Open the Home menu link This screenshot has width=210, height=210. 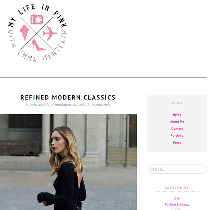tap(177, 115)
